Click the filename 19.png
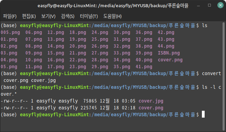Image resolution: width=226 pixels, height=132 pixels. (x=78, y=39)
